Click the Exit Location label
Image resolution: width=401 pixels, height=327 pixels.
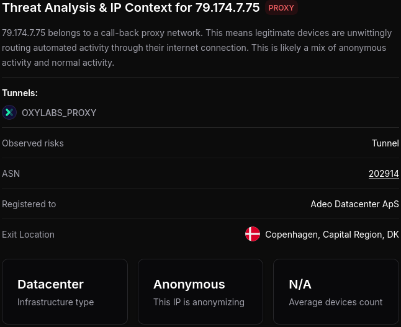[28, 235]
